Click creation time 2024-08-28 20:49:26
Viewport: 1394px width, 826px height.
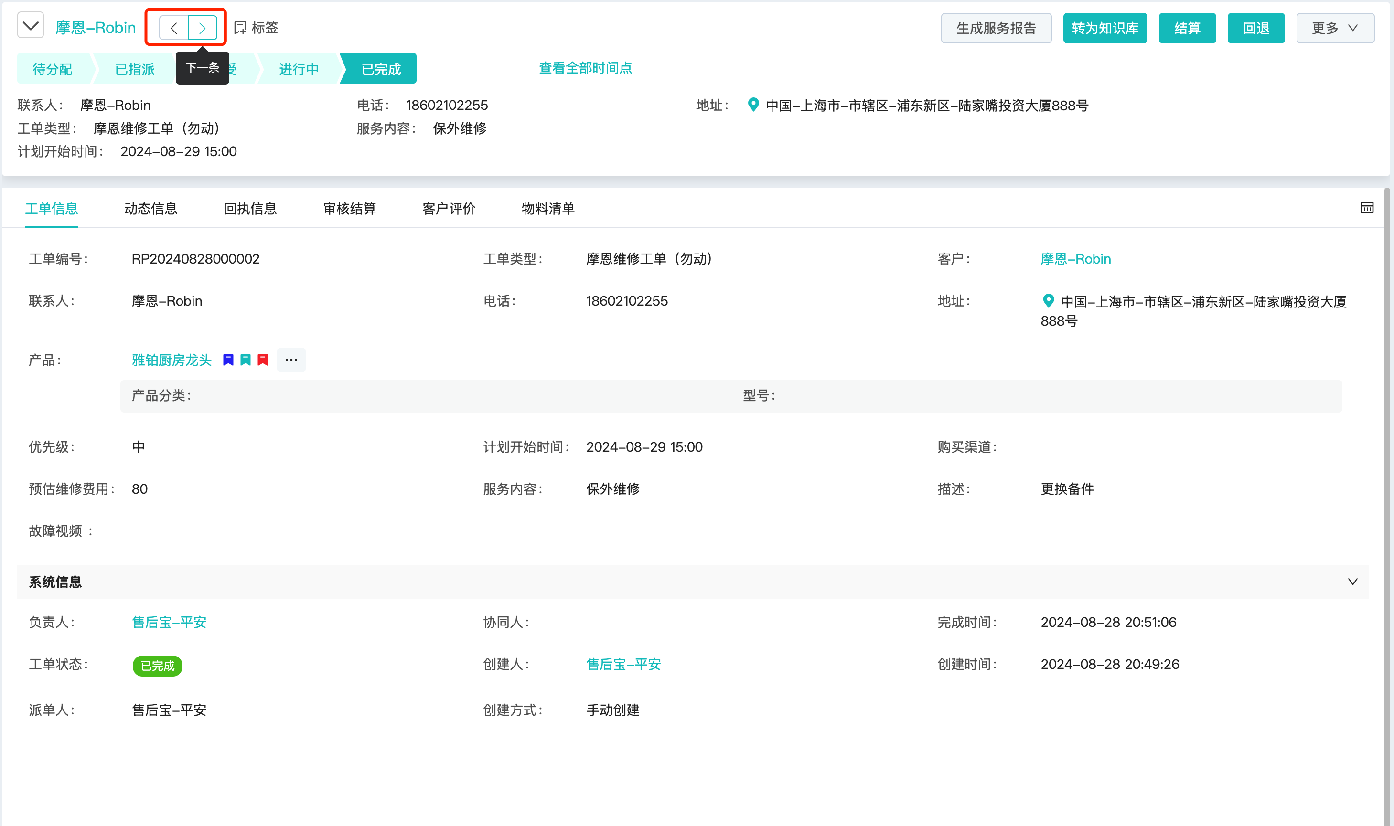pyautogui.click(x=1110, y=664)
